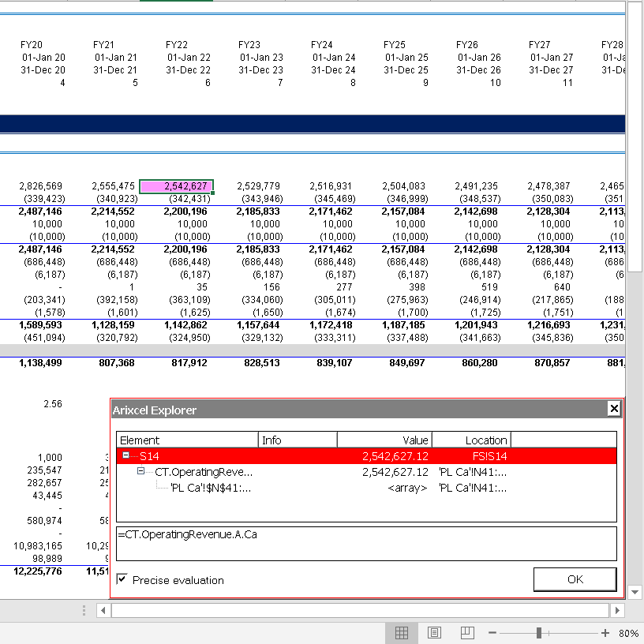Click the horizontal scrollbar track
Screen dimensions: 644x644
(x=360, y=610)
